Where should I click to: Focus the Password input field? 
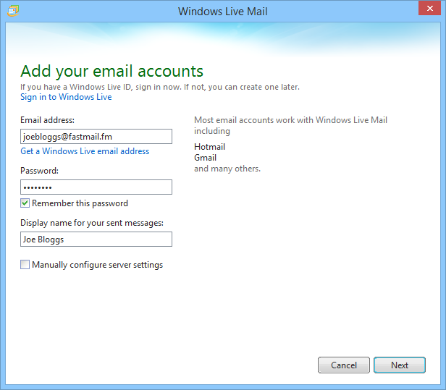tap(96, 187)
